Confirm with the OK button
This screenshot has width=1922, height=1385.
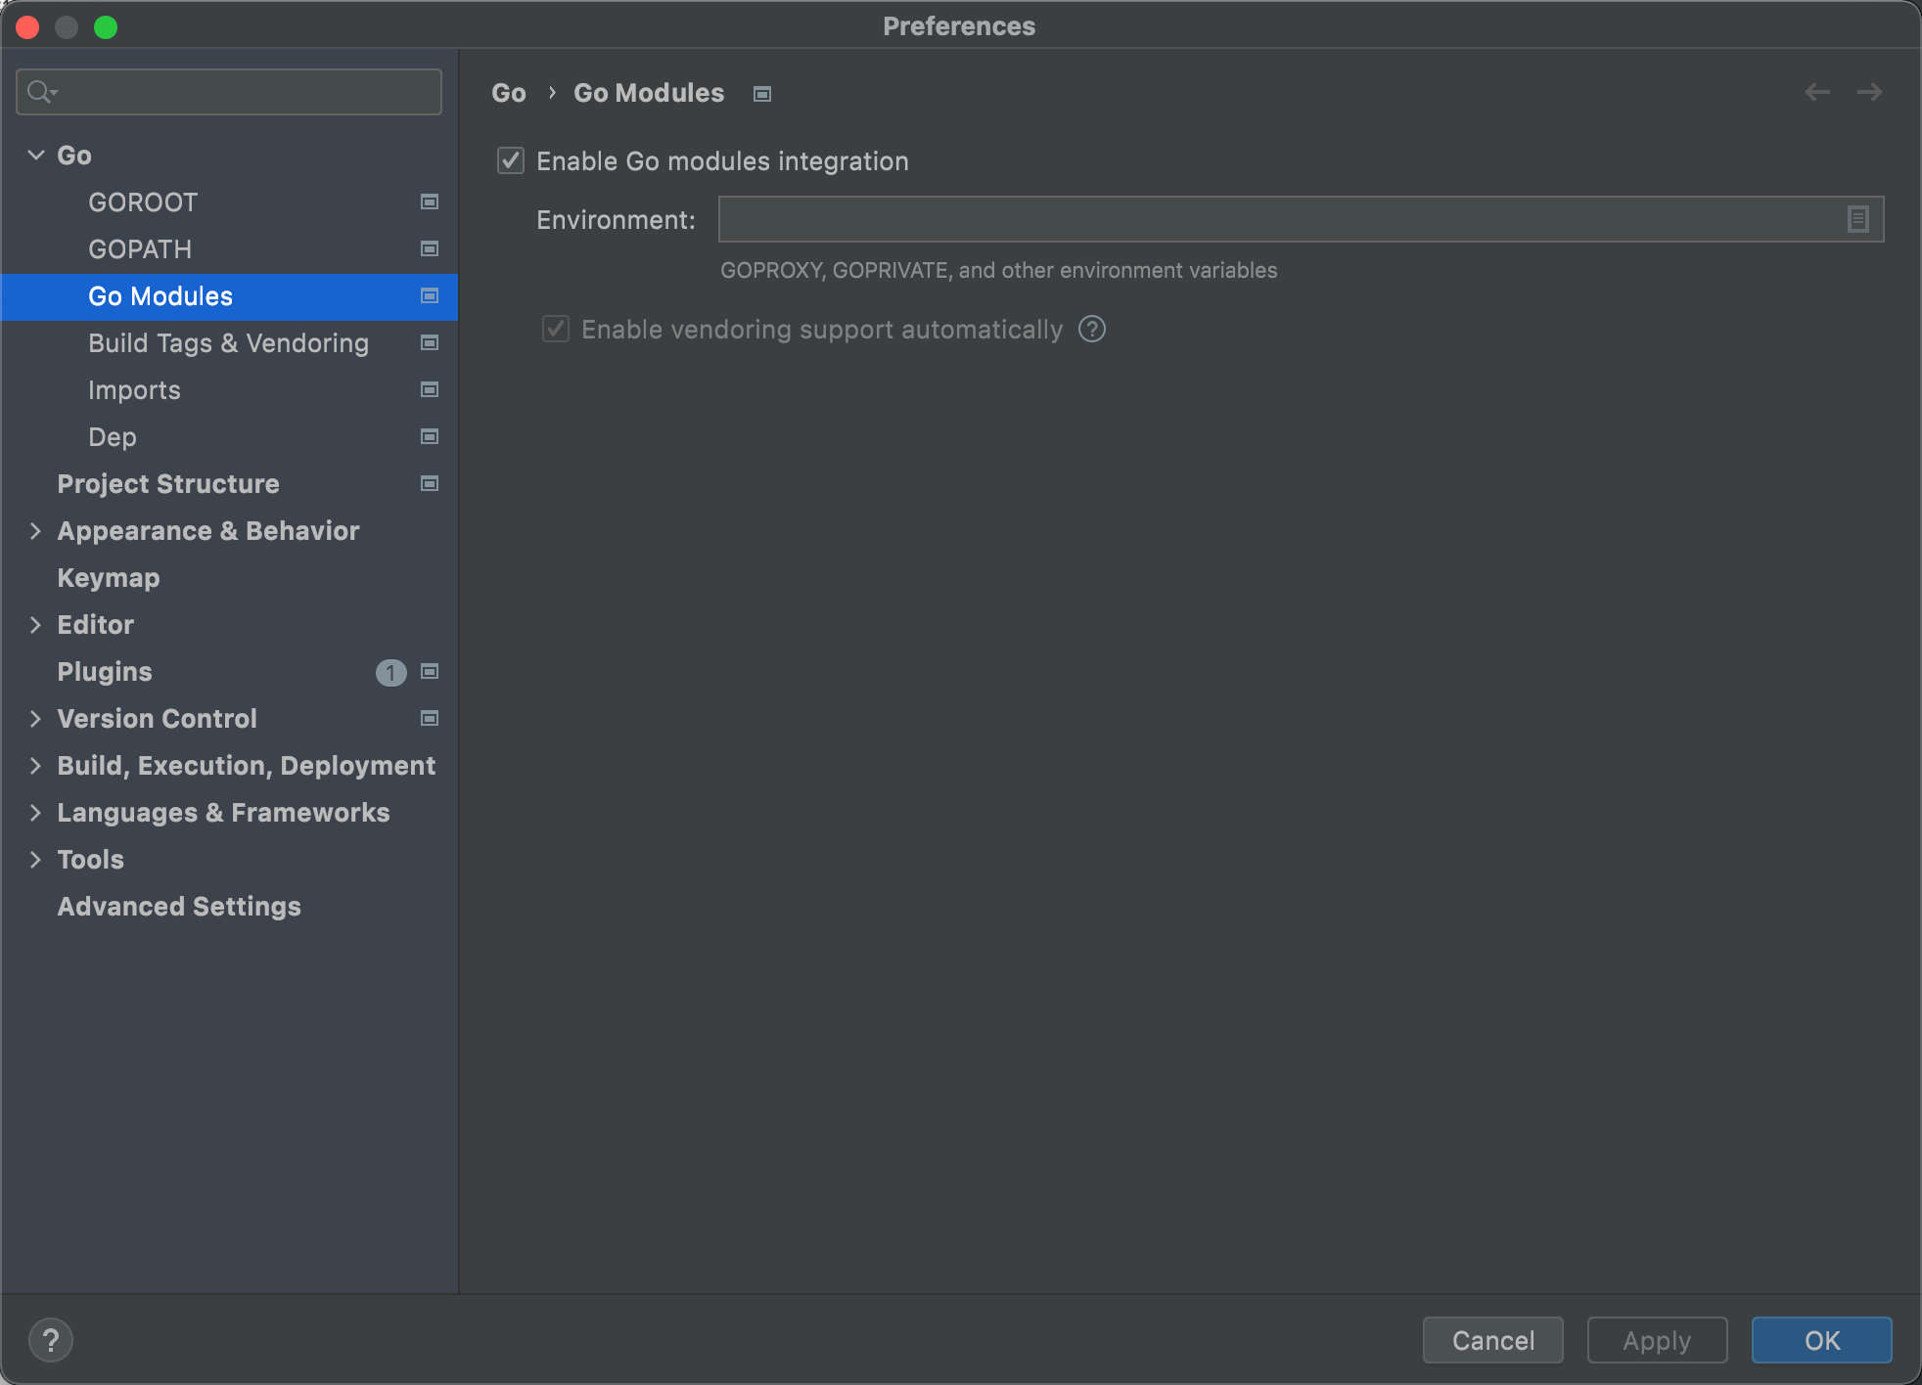[x=1821, y=1340]
